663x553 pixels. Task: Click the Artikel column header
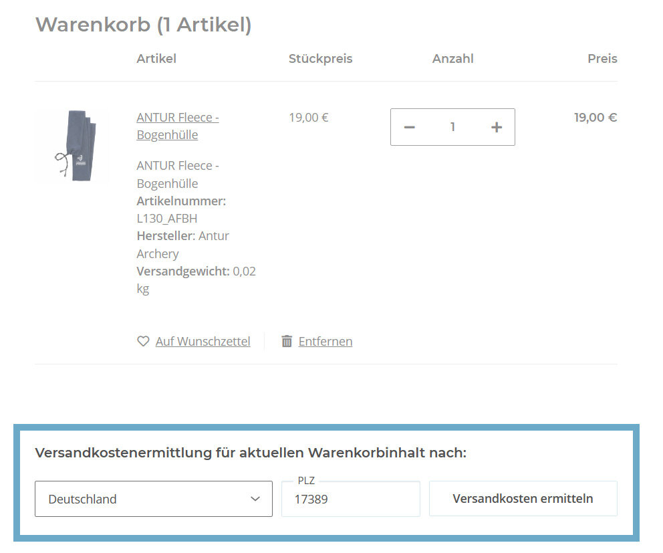pyautogui.click(x=156, y=59)
